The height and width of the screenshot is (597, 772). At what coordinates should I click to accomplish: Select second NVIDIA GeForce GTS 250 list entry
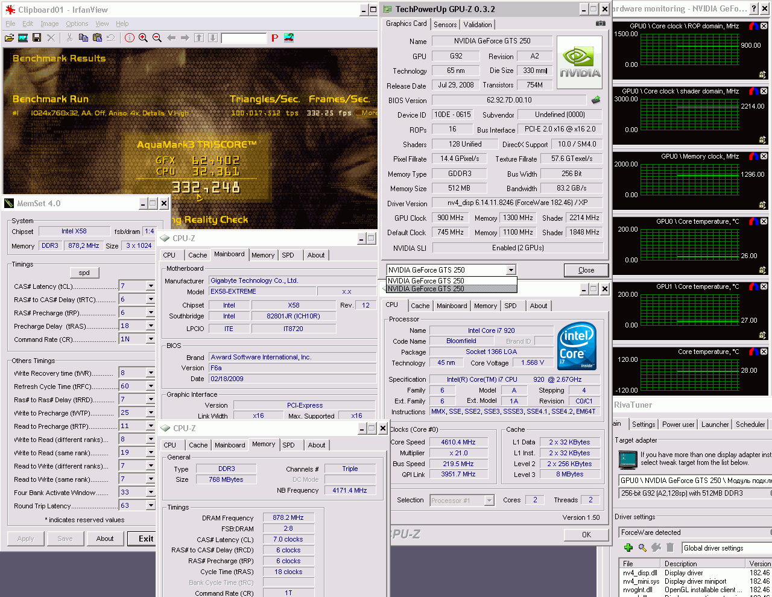[452, 289]
